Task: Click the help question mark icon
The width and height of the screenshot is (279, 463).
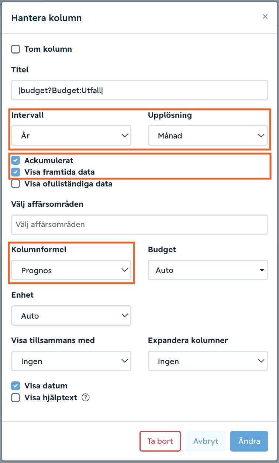Action: pyautogui.click(x=86, y=398)
